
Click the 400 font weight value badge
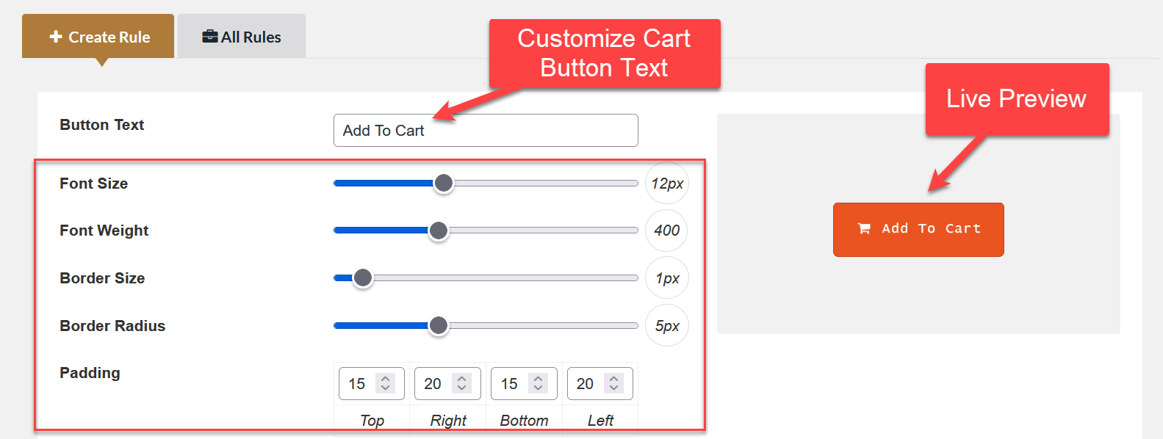[x=666, y=230]
